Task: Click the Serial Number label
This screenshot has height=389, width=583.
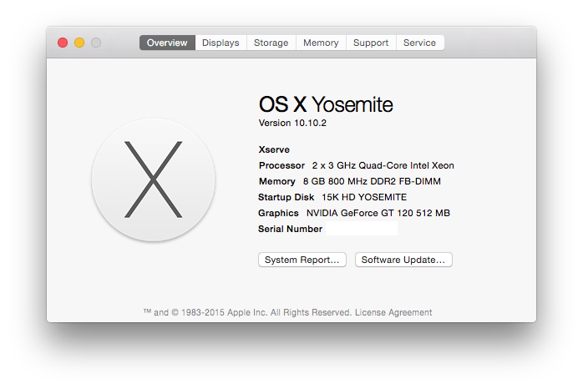Action: coord(290,229)
